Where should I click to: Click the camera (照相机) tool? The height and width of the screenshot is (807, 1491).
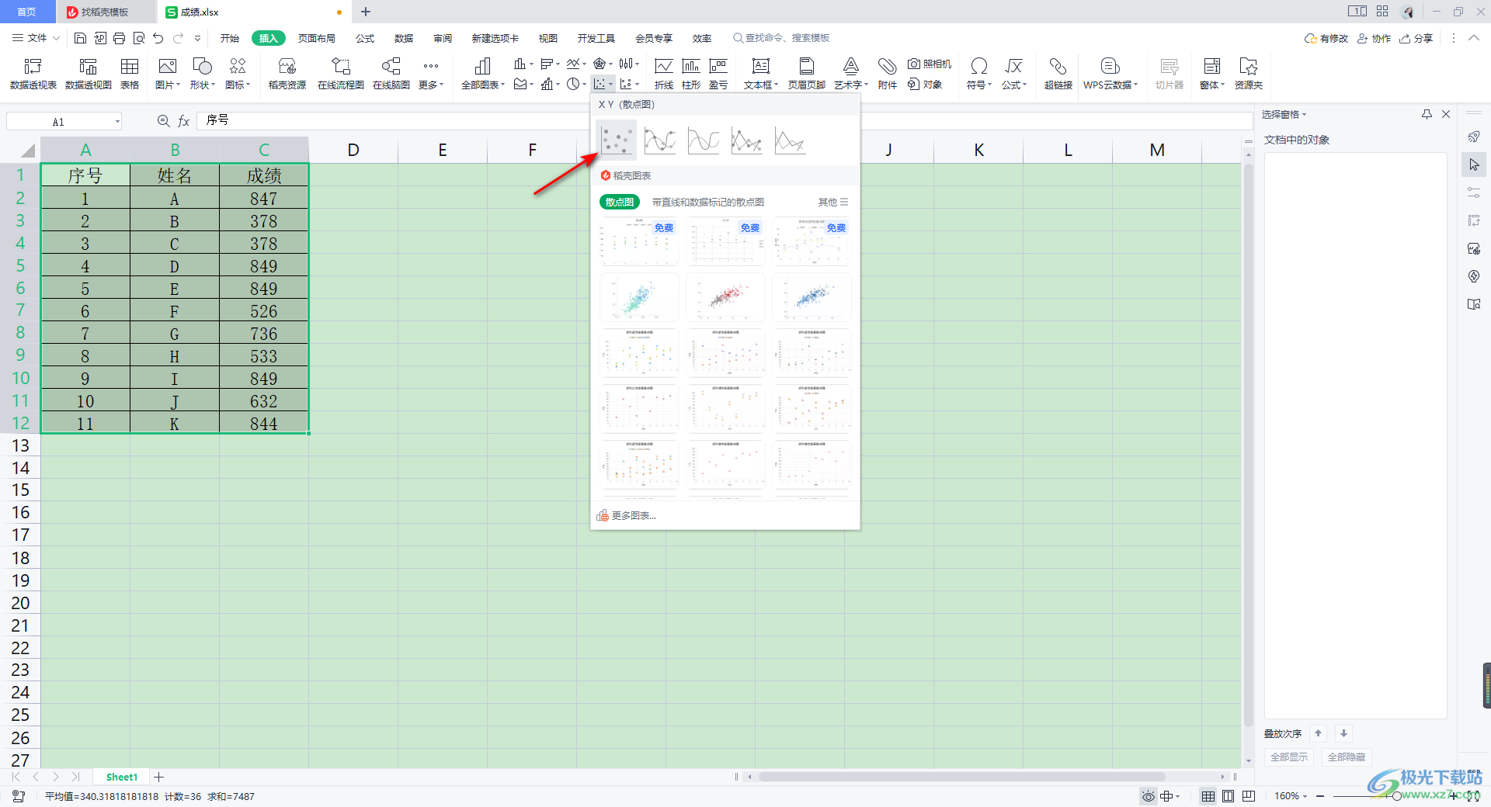click(930, 64)
